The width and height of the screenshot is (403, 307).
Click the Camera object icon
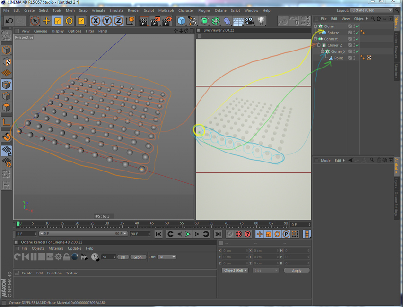250,21
